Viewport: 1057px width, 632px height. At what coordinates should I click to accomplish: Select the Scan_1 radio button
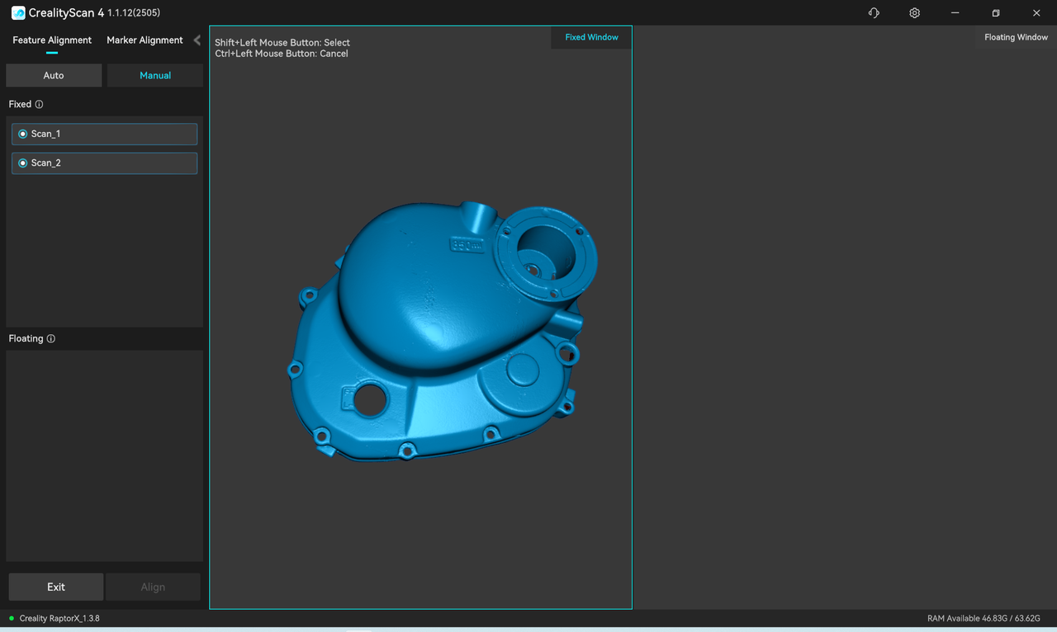(23, 134)
